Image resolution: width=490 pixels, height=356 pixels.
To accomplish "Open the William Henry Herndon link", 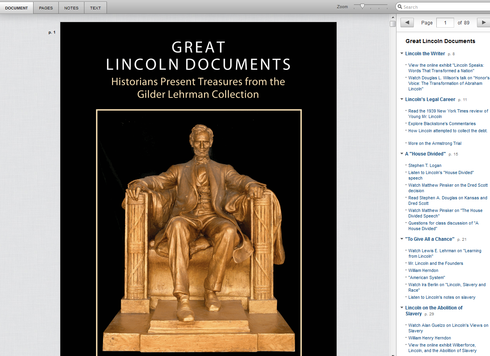I will click(430, 338).
